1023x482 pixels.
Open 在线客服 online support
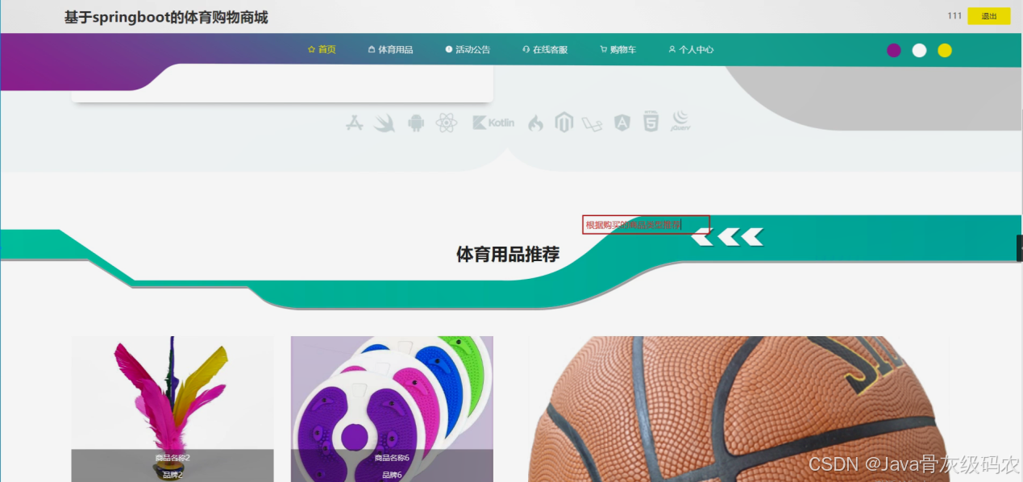(545, 50)
